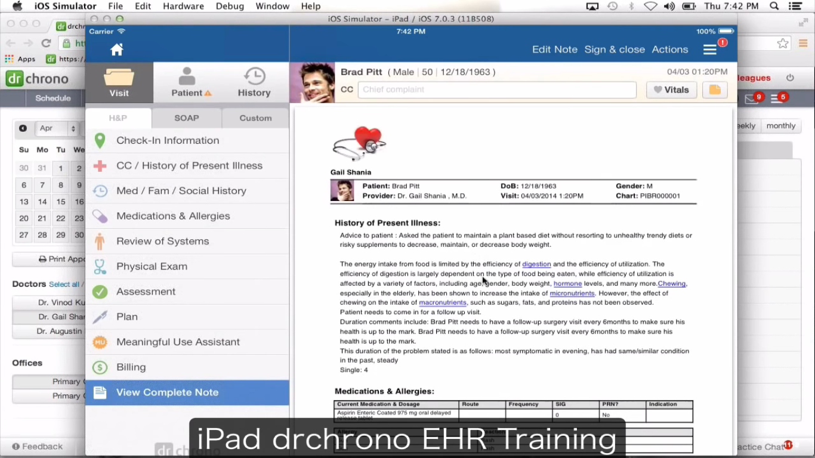Open the History tab
The height and width of the screenshot is (458, 815).
[255, 83]
